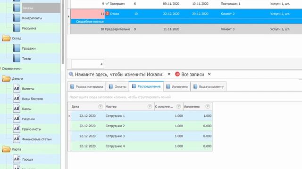Image resolution: width=302 pixels, height=169 pixels.
Task: Click the Клиент 3 cell
Action: (x=227, y=29)
